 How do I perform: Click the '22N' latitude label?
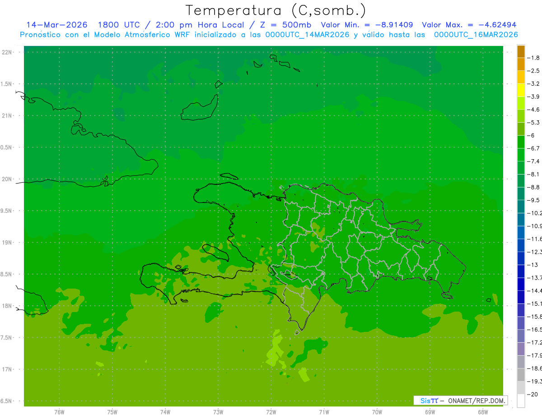(8, 52)
